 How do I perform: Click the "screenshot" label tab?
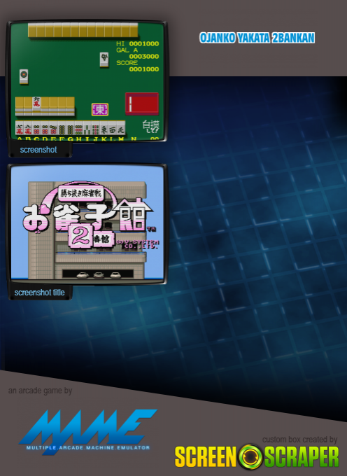(x=38, y=150)
